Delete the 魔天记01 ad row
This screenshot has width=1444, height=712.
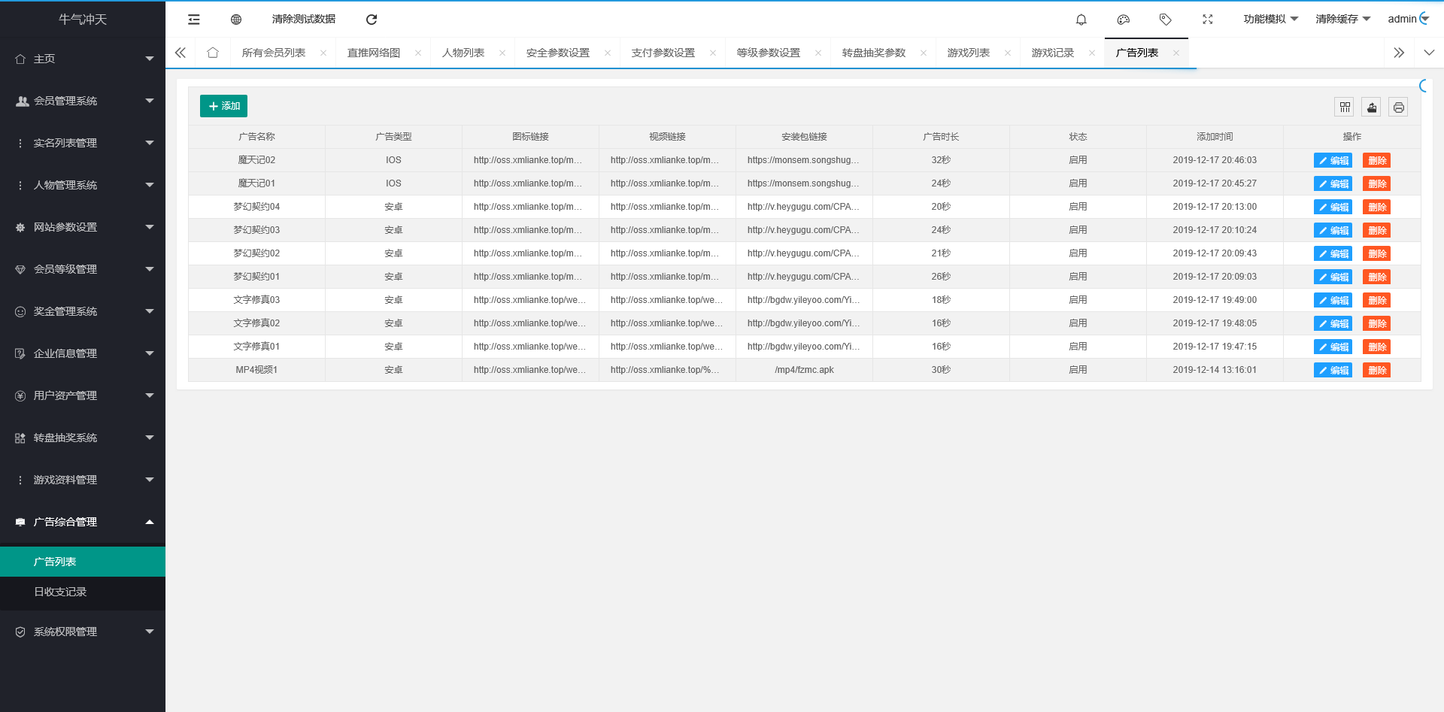1376,183
